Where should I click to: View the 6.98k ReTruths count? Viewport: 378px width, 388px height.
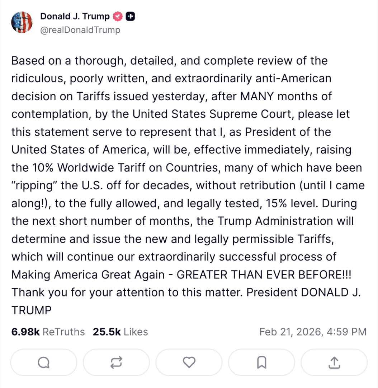pyautogui.click(x=25, y=332)
